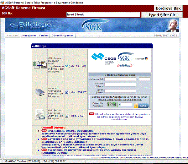The height and width of the screenshot is (164, 188).
Task: Click the XML dosya oluşturan Excel text
Action: pos(56,65)
